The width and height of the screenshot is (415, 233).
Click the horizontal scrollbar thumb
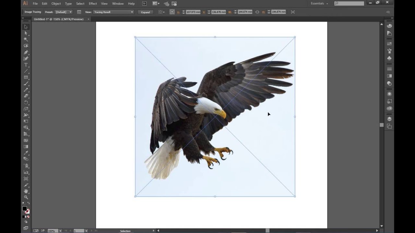(x=267, y=231)
